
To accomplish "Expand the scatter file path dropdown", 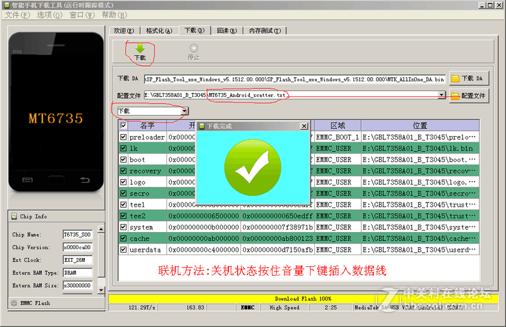I will click(x=441, y=95).
